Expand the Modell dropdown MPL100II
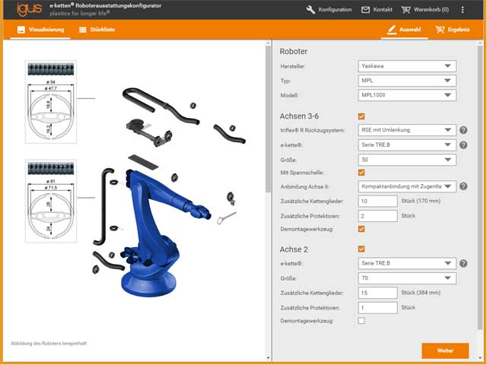The height and width of the screenshot is (365, 487). 406,96
